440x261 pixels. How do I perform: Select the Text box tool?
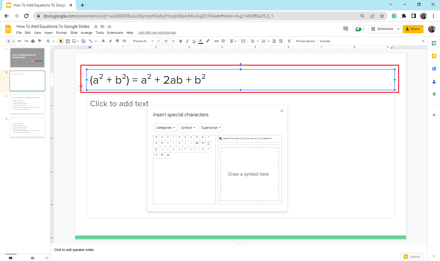coord(68,41)
